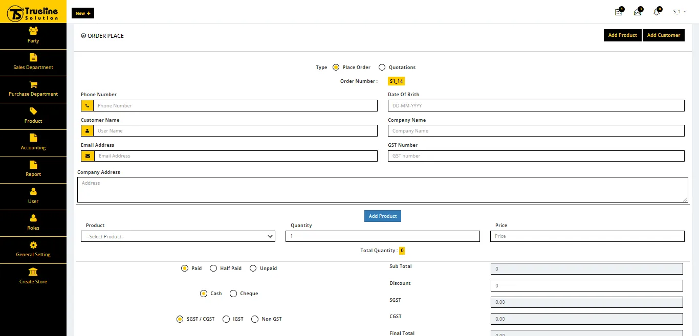This screenshot has width=699, height=336.
Task: Select the Unpaid status
Action: point(253,268)
